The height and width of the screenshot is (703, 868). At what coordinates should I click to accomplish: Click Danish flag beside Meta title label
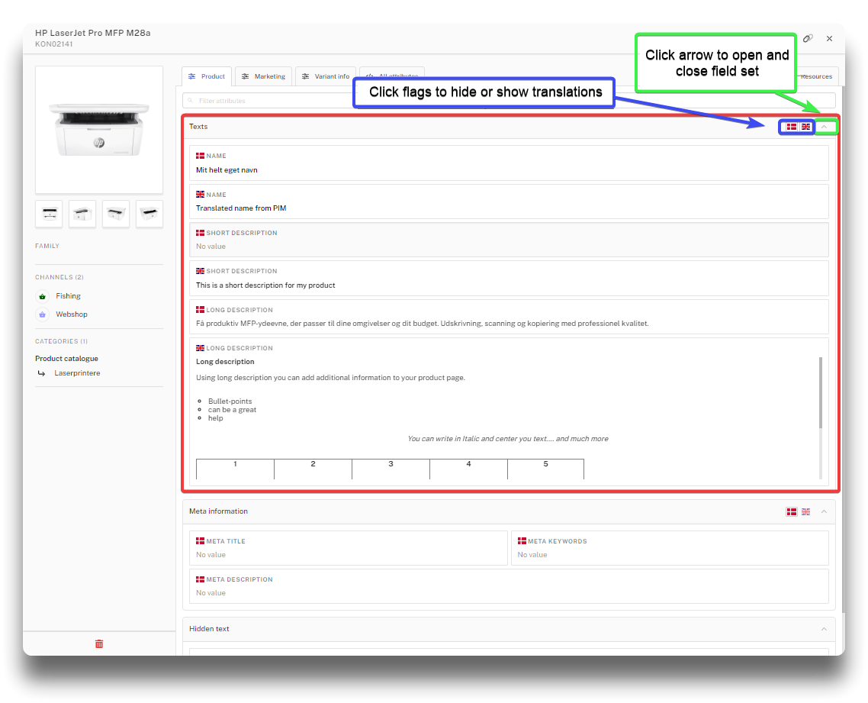coord(200,541)
